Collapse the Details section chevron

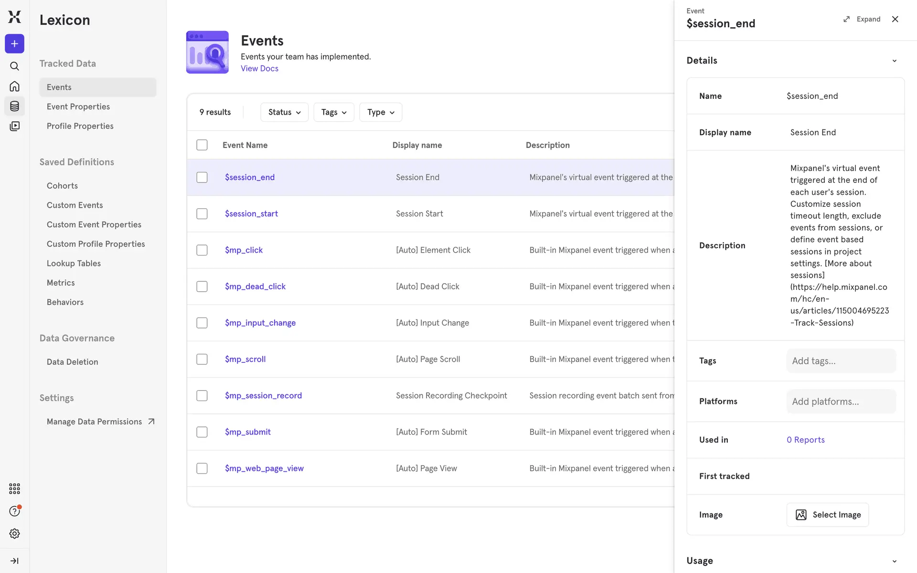click(894, 61)
